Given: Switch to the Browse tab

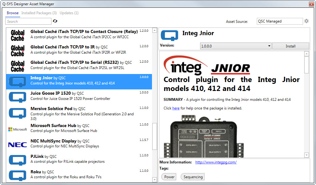Looking at the screenshot, I should point(13,13).
